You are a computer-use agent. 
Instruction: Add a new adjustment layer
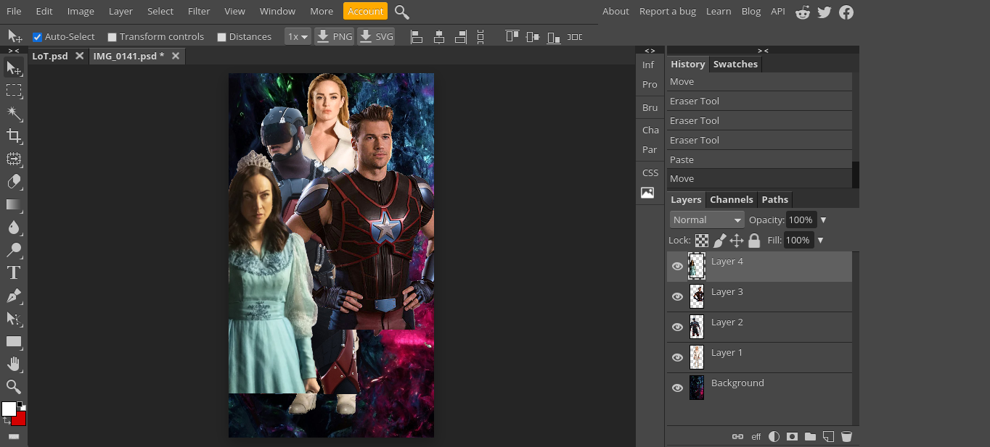774,437
